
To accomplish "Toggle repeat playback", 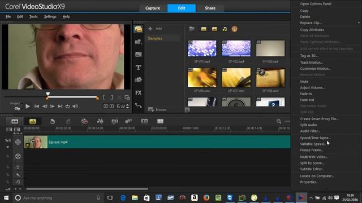I will [x=68, y=107].
